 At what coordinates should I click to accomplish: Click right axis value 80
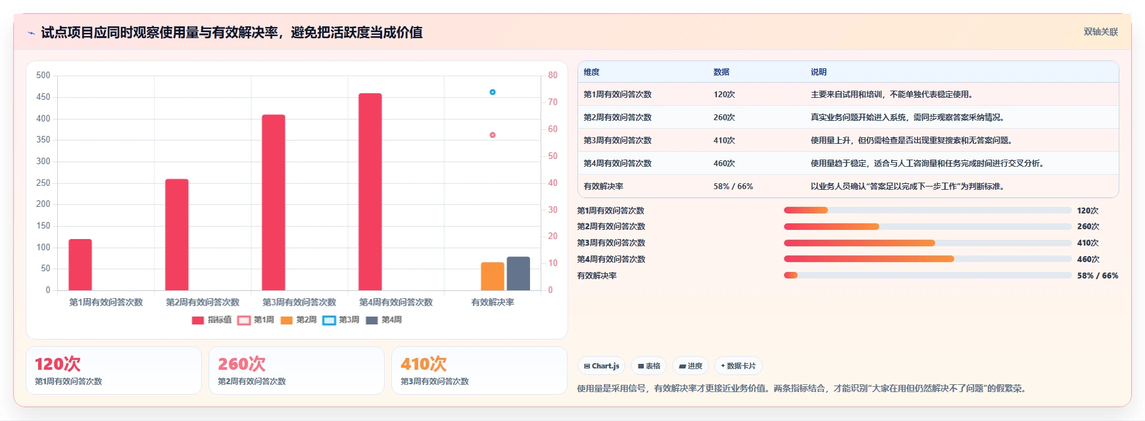pyautogui.click(x=552, y=76)
